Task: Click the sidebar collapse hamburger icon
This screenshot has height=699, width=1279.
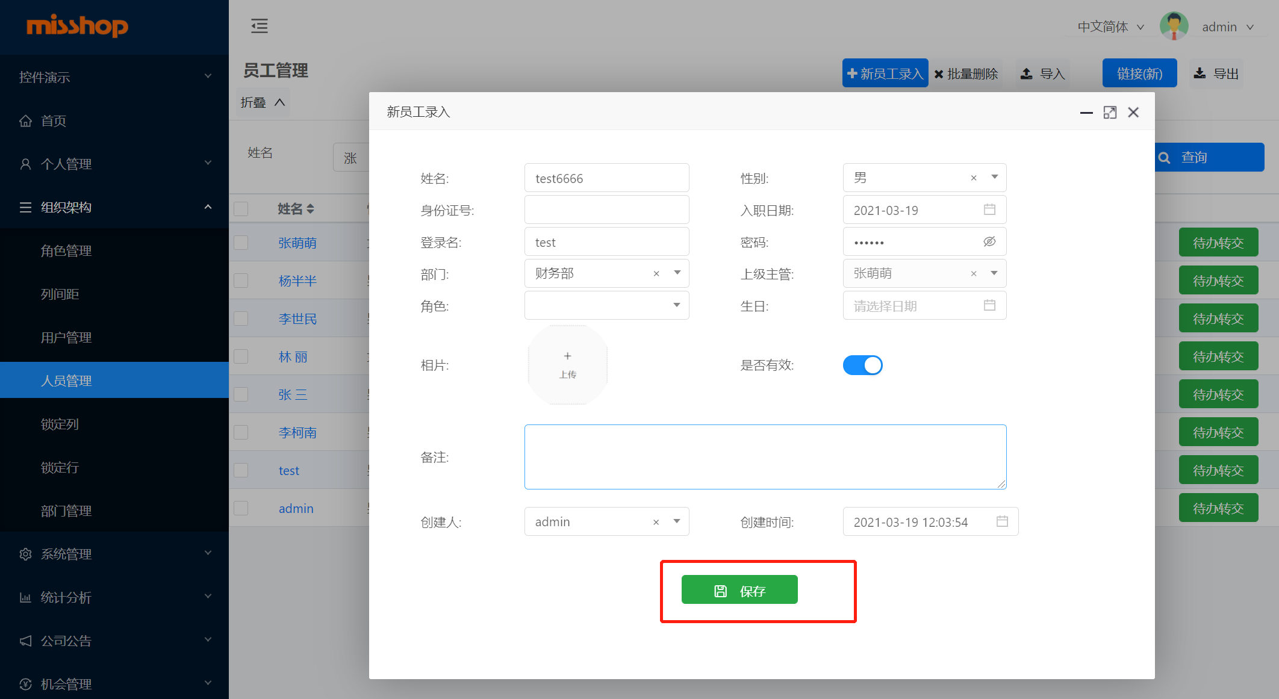Action: 259,26
